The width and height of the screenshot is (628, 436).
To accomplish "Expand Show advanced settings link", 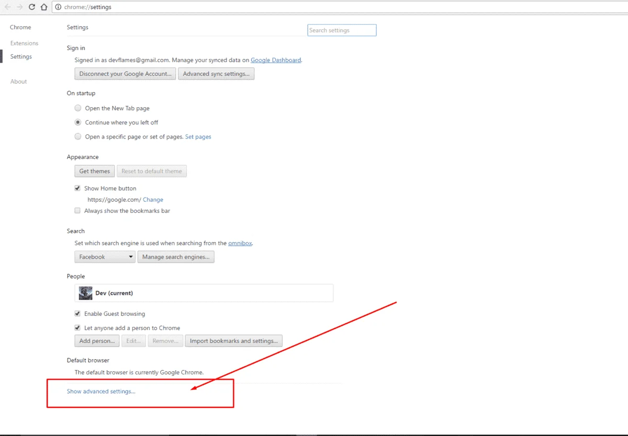I will click(x=101, y=391).
